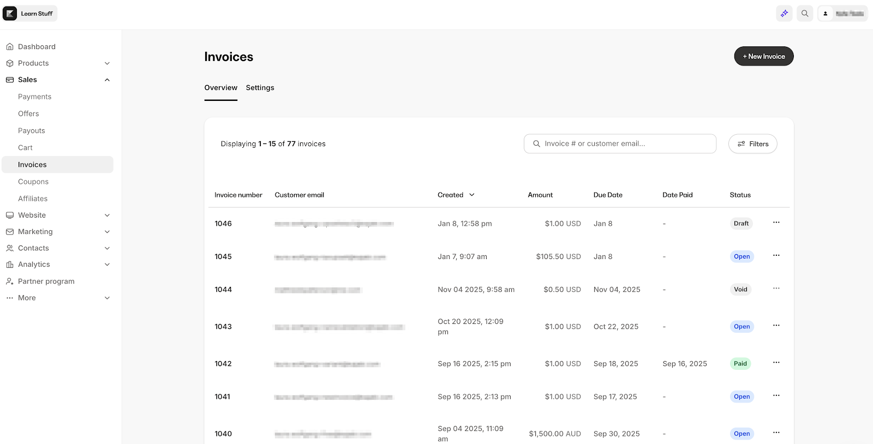Click the Dashboard home icon
The width and height of the screenshot is (873, 444).
10,46
